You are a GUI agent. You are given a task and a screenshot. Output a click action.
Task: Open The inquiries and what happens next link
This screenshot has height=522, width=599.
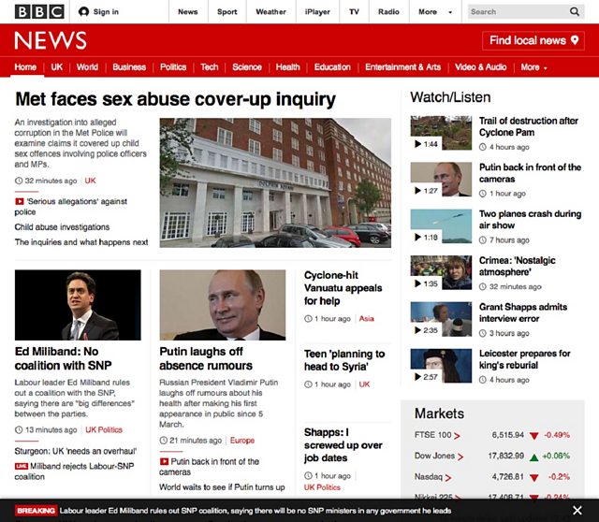point(81,242)
